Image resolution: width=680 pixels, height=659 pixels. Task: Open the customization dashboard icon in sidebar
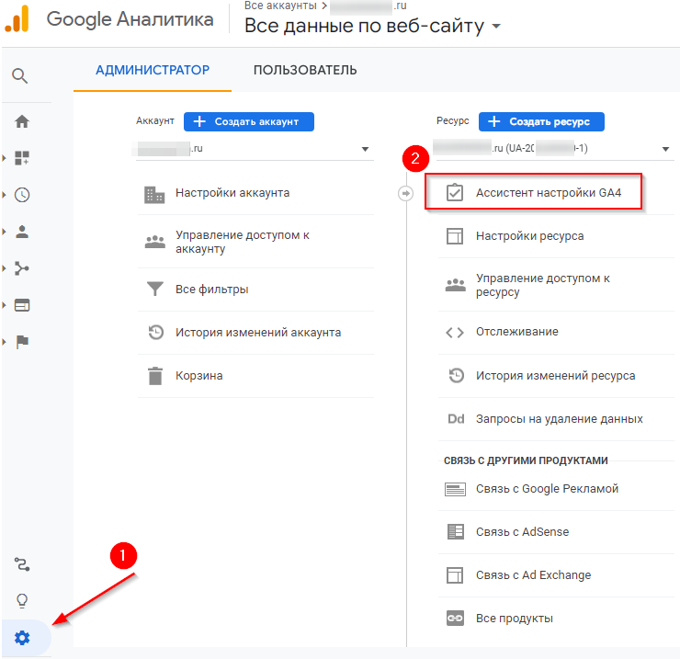(22, 158)
